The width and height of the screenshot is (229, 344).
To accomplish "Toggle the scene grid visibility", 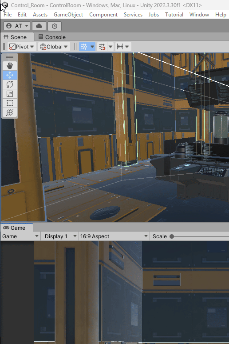I will coord(84,47).
